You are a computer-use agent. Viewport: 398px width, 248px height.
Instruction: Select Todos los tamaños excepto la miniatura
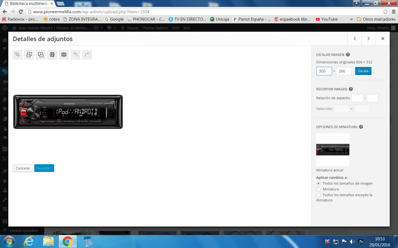(318, 195)
